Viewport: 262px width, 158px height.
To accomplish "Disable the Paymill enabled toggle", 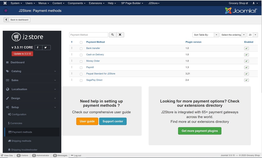I will (246, 67).
